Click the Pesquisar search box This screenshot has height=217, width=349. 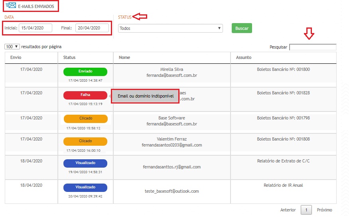click(x=312, y=47)
